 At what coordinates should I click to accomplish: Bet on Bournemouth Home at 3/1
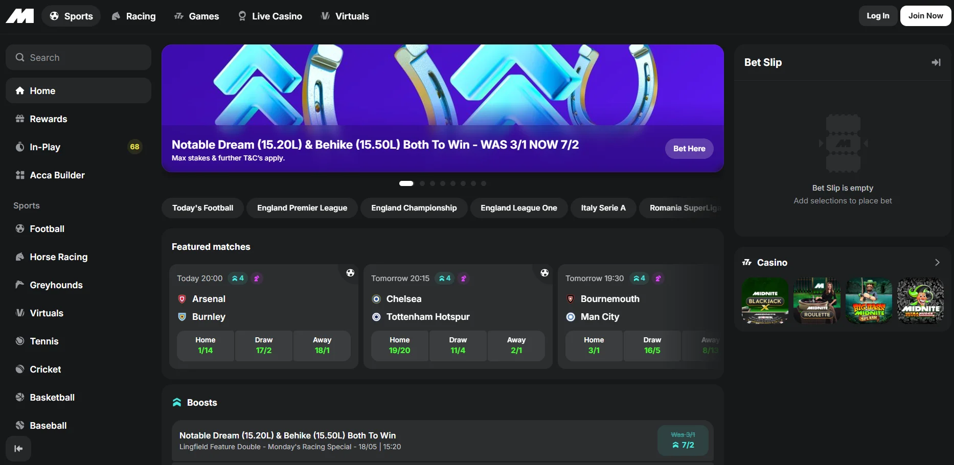594,346
